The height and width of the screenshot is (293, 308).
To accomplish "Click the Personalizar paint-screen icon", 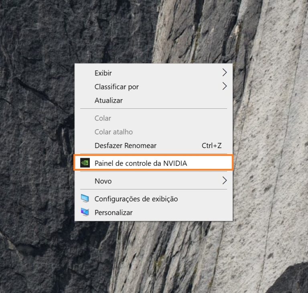I will point(85,212).
